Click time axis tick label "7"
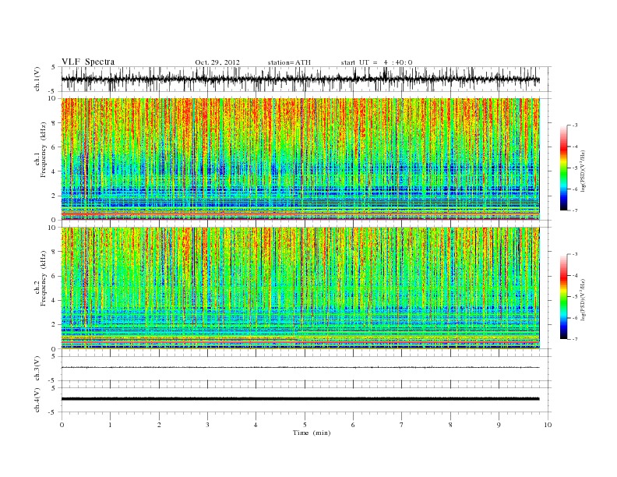Screen dimensions: 617x477 402,425
